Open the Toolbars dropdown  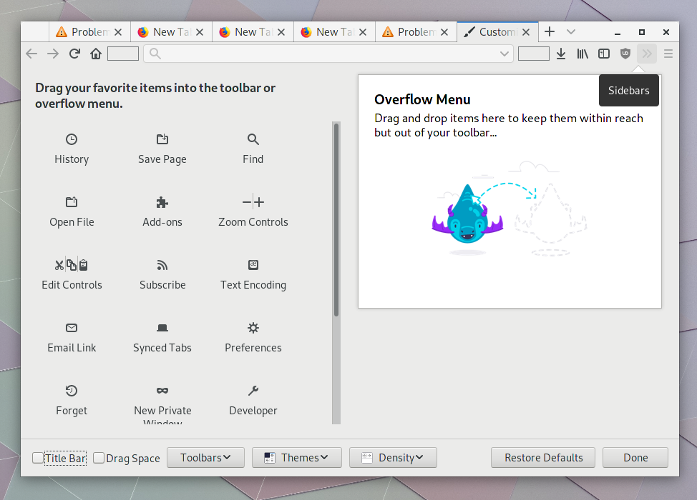click(205, 457)
